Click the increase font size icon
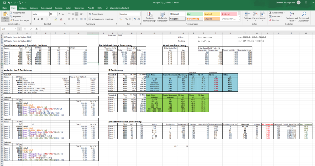 (60, 14)
